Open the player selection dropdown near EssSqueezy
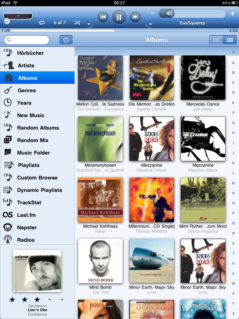Screen dimensions: 239x319 click(x=150, y=24)
